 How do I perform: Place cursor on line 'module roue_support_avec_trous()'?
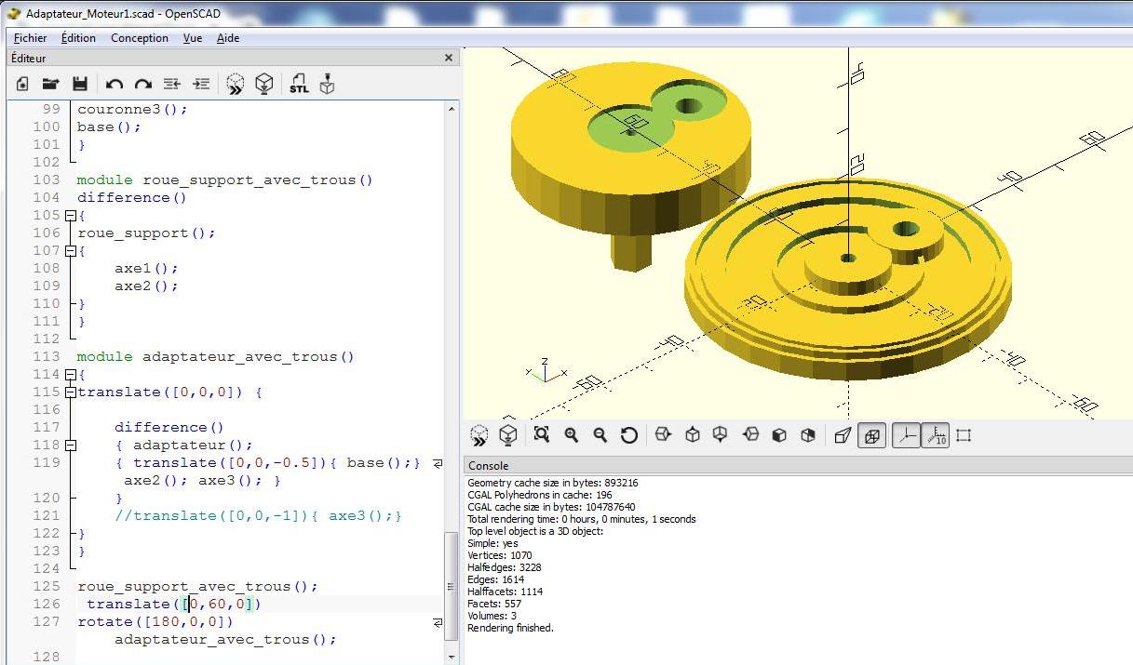tap(224, 180)
